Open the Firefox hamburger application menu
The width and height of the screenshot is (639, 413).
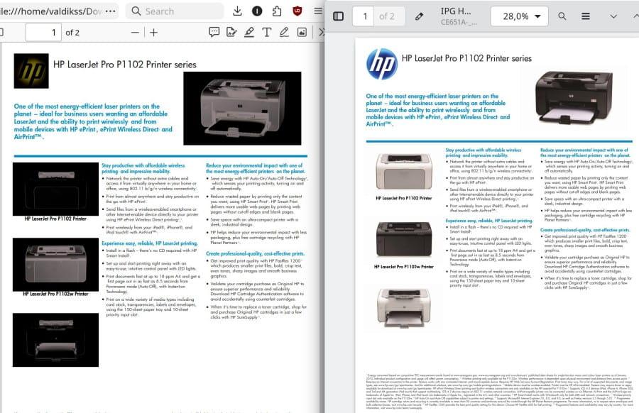click(x=317, y=11)
